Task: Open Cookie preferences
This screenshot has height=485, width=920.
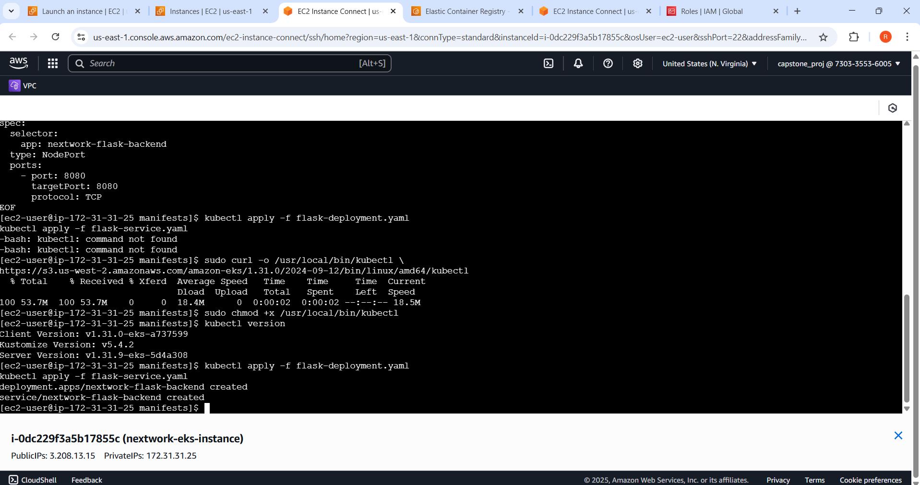Action: click(871, 480)
